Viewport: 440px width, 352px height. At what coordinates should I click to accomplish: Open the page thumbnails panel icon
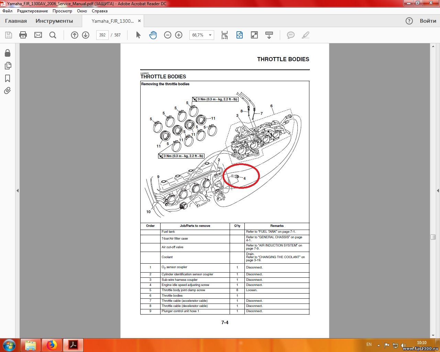(x=8, y=66)
